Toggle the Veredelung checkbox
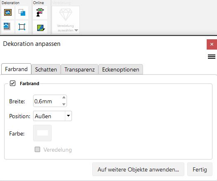Image resolution: width=217 pixels, height=181 pixels. click(37, 150)
